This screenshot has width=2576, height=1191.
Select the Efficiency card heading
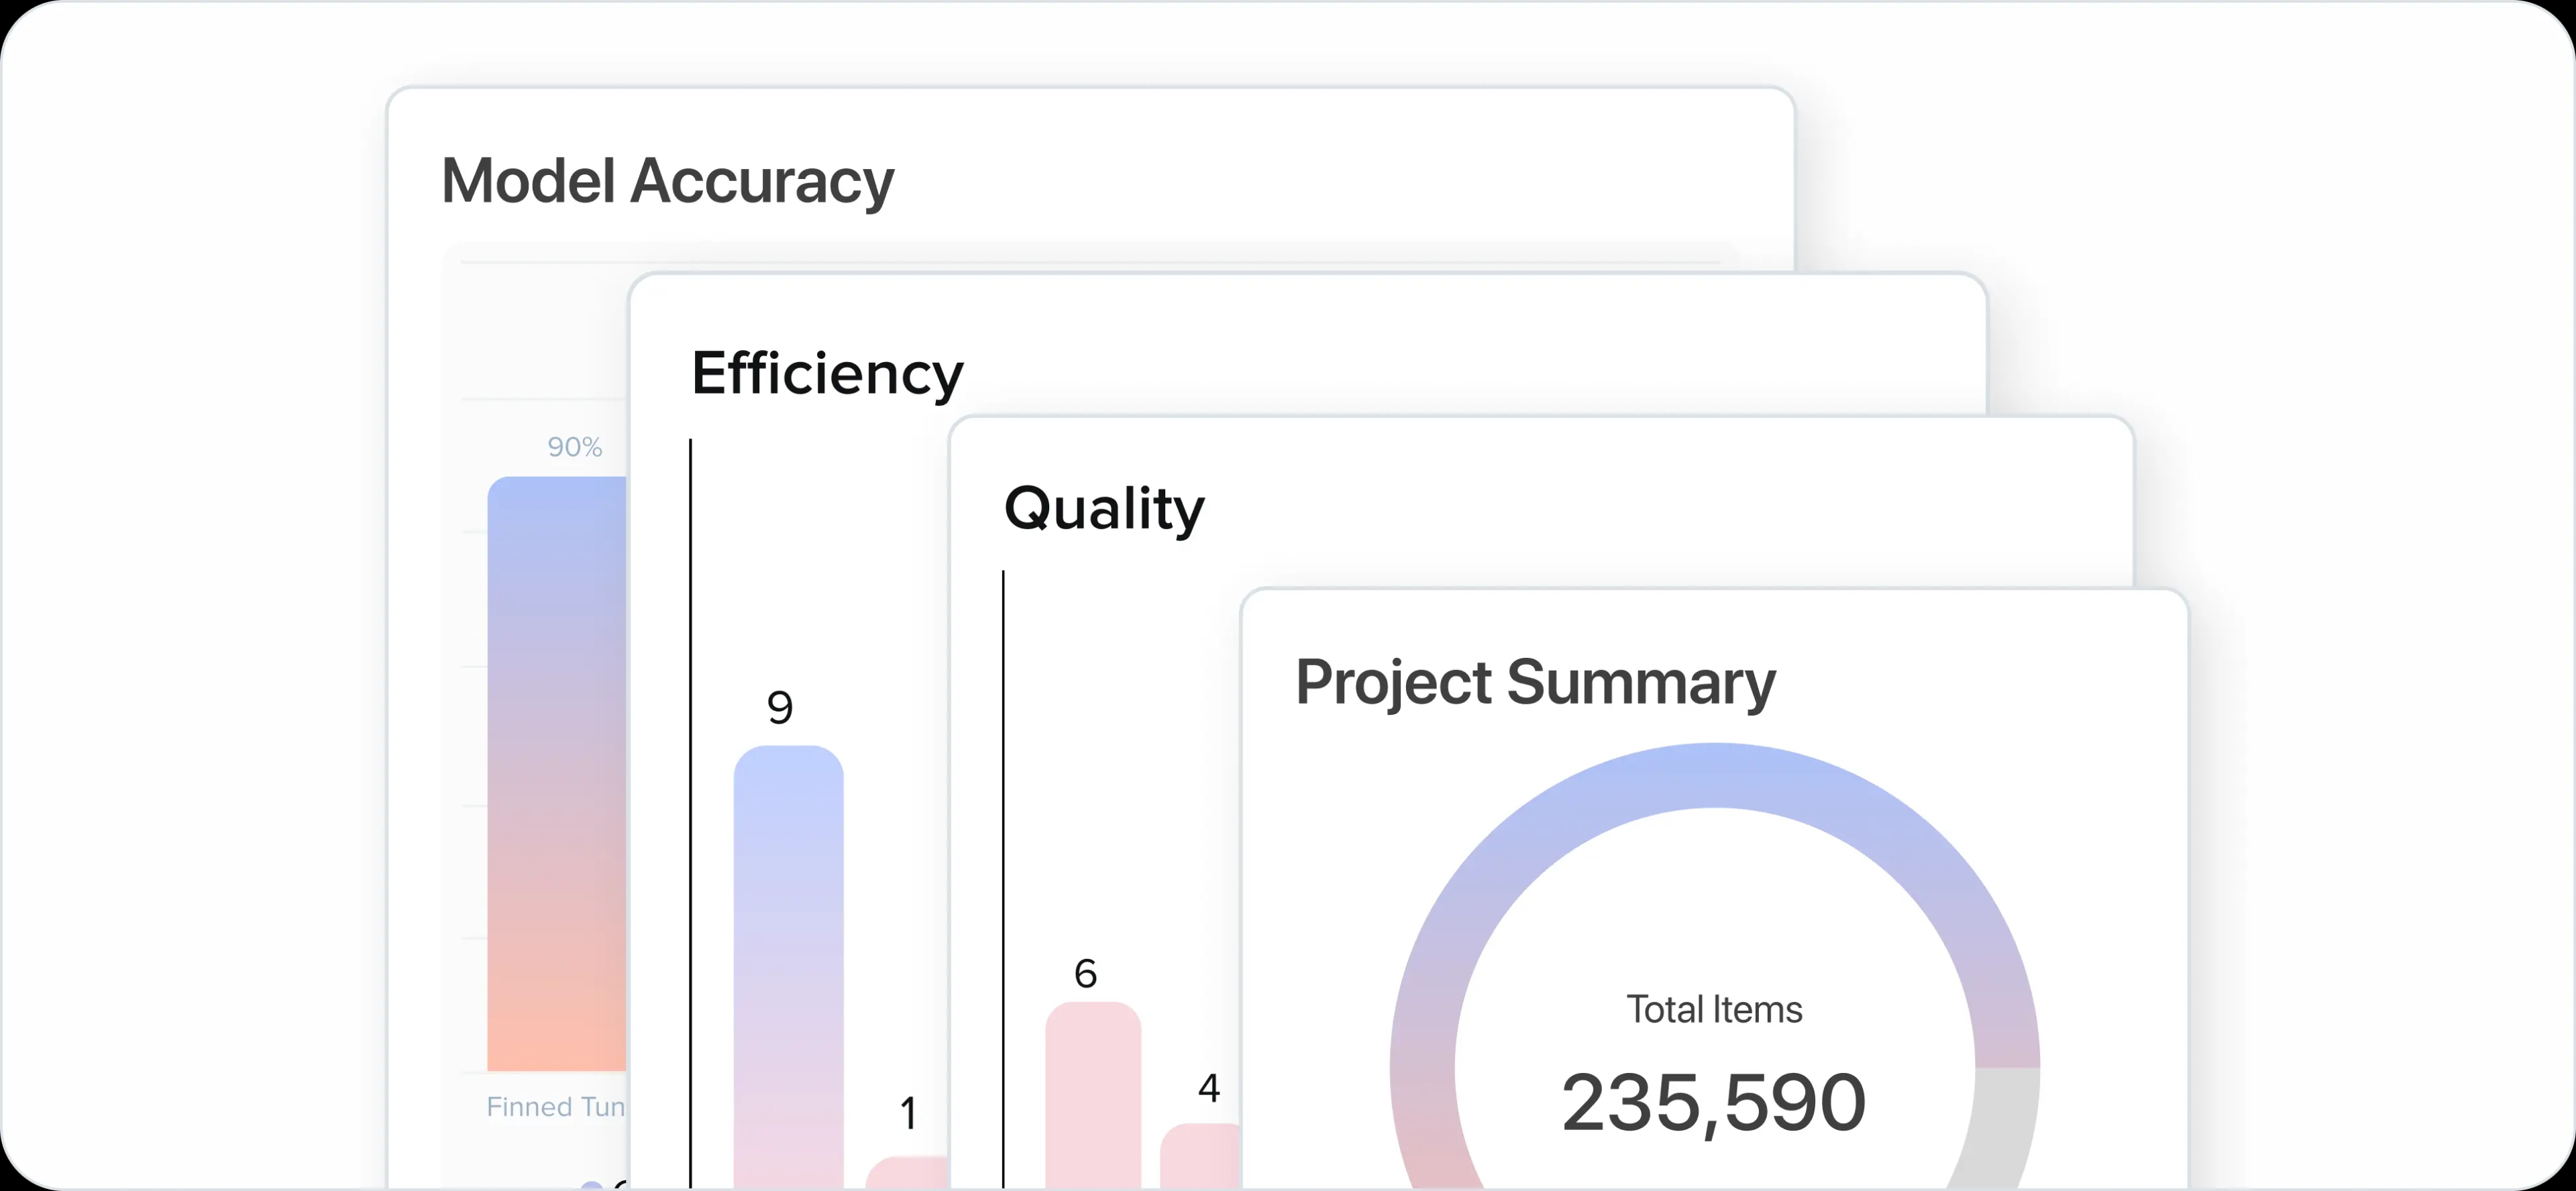pyautogui.click(x=827, y=374)
